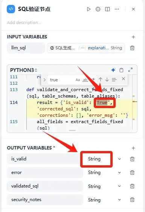The height and width of the screenshot is (212, 145).
Task: Expand the code editor to fullscreen
Action: pos(130,70)
